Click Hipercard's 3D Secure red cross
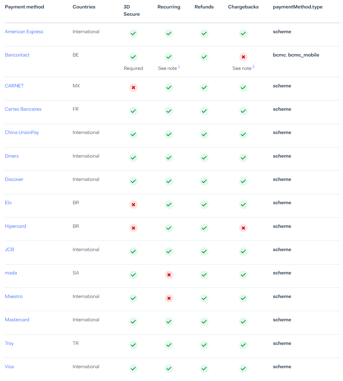The width and height of the screenshot is (343, 381). click(x=133, y=228)
